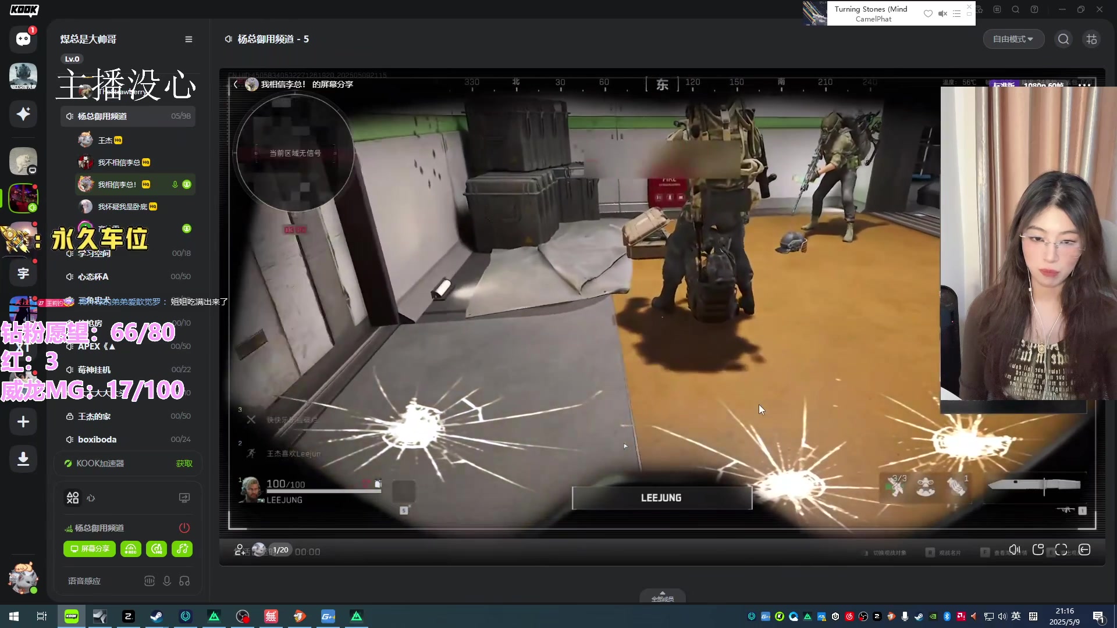
Task: Open Steam from the taskbar
Action: (x=156, y=616)
